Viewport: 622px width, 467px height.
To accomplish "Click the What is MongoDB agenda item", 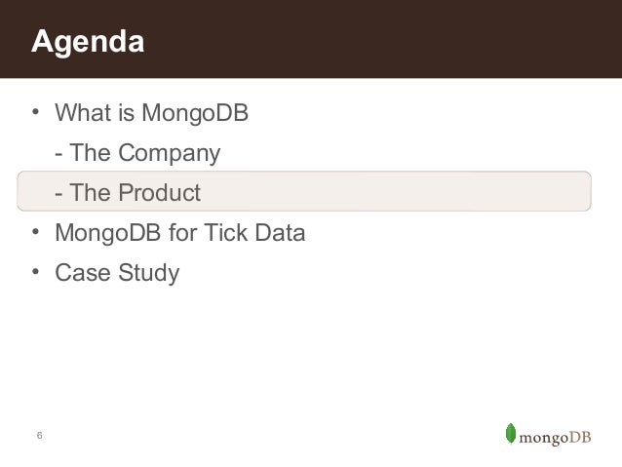I will pos(151,115).
